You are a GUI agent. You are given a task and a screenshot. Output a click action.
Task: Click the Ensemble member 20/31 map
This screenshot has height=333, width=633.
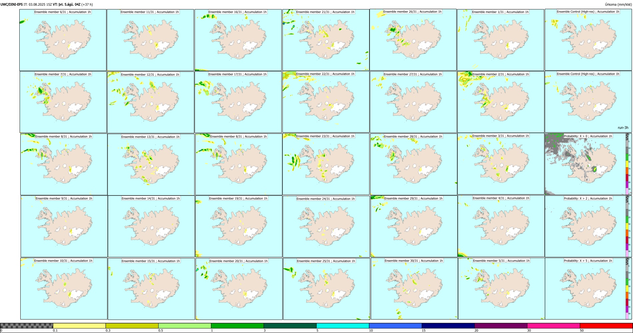click(x=239, y=289)
